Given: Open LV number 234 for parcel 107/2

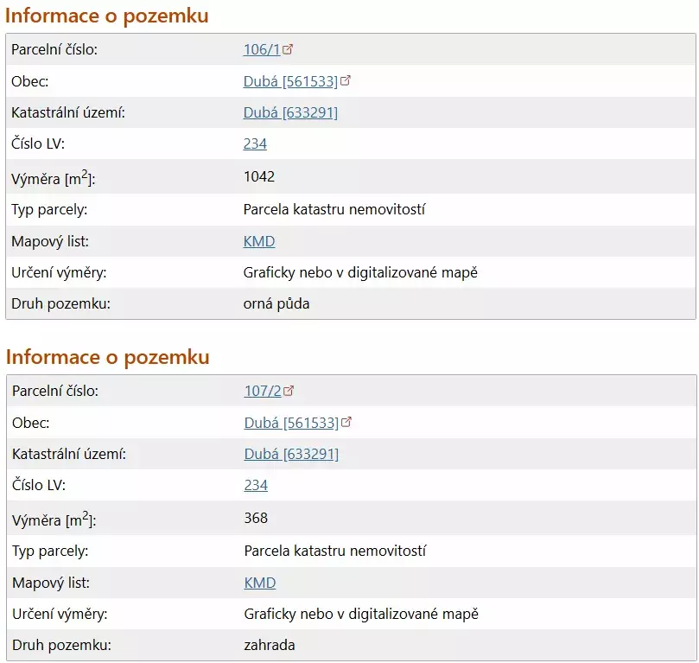Looking at the screenshot, I should [256, 485].
